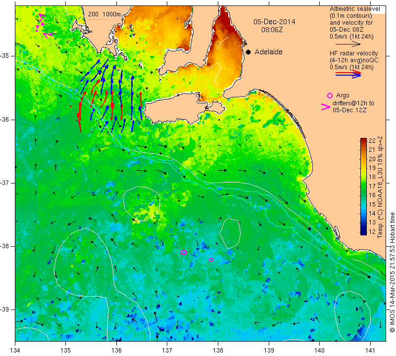The height and width of the screenshot is (356, 396).
Task: Click the longitude axis label 137
Action: pos(167,350)
